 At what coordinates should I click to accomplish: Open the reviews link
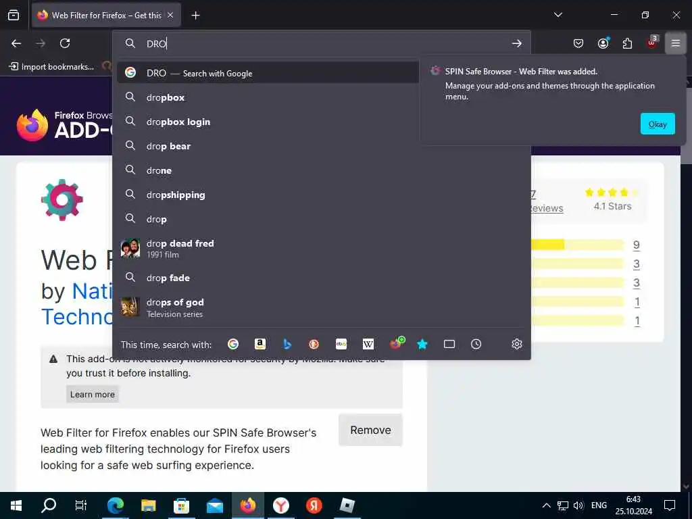pyautogui.click(x=547, y=208)
